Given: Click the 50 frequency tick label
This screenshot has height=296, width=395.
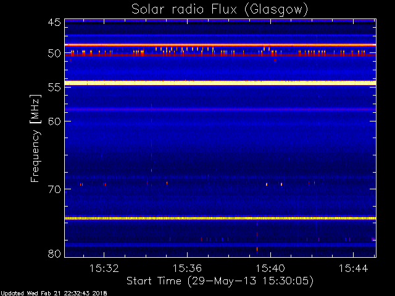Looking at the screenshot, I should pyautogui.click(x=54, y=54).
